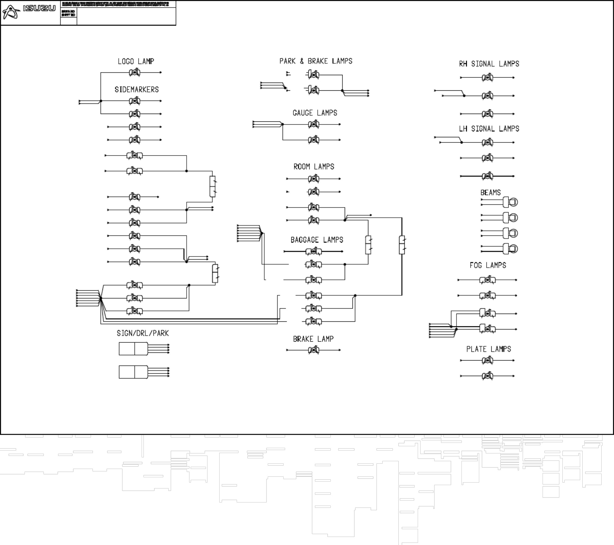This screenshot has width=614, height=545.
Task: Select the BAGGAGE LAMPS label
Action: [317, 240]
